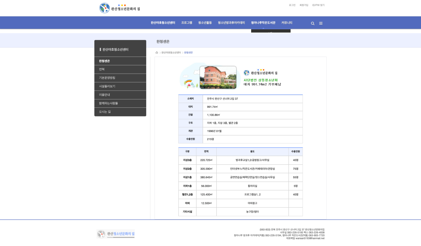Viewport: 421px width, 246px height.
Task: Open 청소년활동 main menu
Action: [x=205, y=23]
